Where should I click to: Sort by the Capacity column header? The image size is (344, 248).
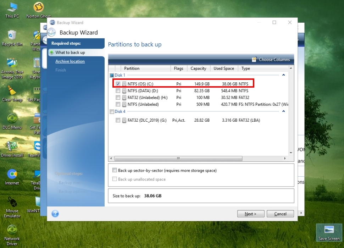coord(198,68)
